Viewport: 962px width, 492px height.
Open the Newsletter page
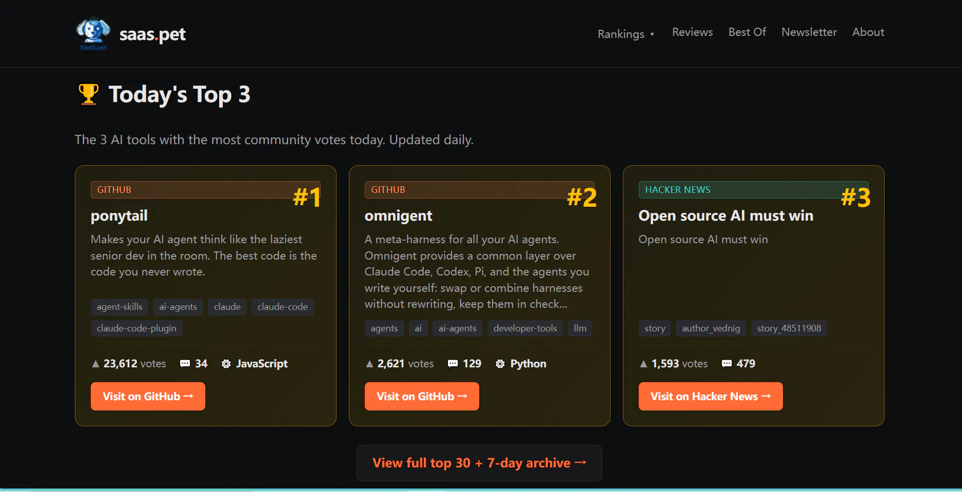coord(809,32)
